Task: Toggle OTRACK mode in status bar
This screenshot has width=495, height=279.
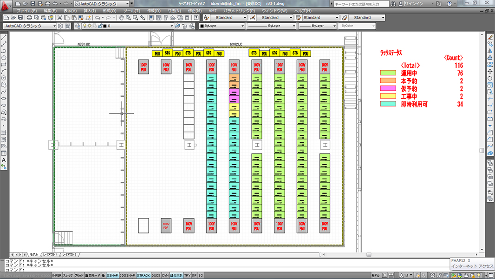Action: tap(143, 275)
